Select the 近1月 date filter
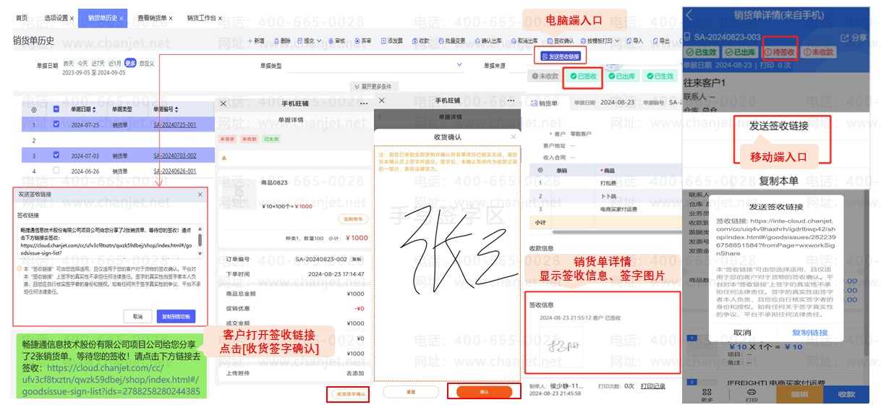This screenshot has height=405, width=881. [114, 63]
